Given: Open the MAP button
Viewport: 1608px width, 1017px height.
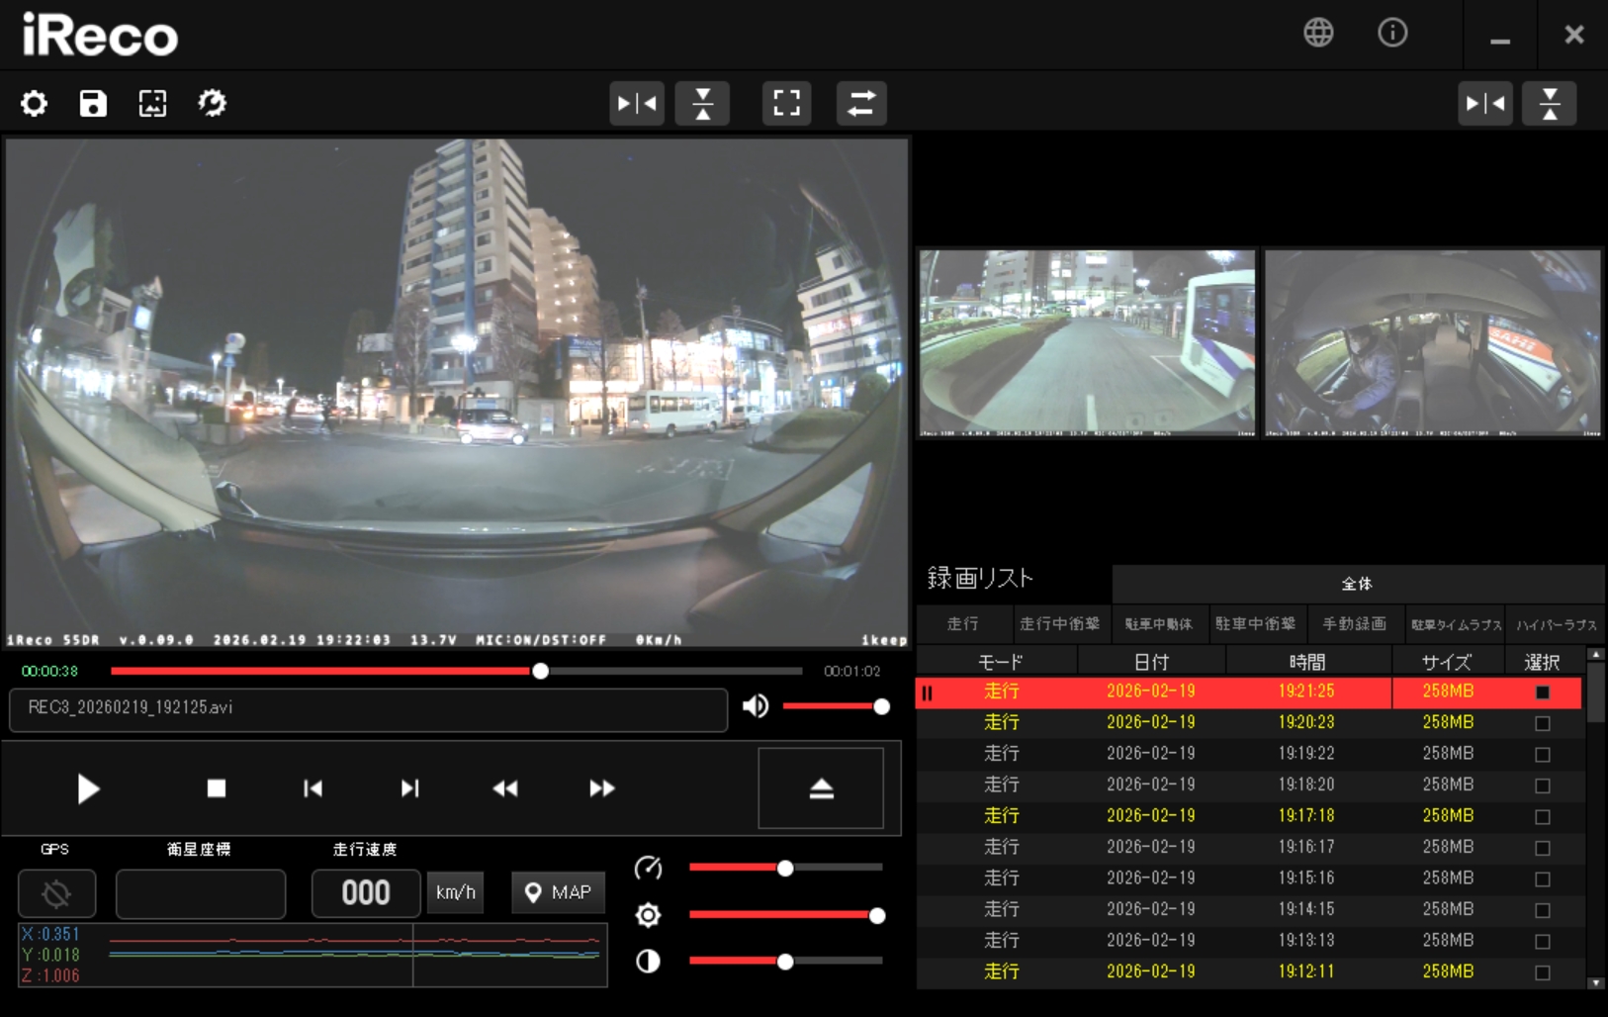Looking at the screenshot, I should [558, 892].
